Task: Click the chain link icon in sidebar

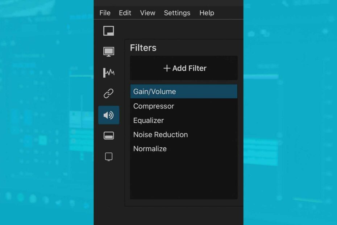Action: point(109,93)
